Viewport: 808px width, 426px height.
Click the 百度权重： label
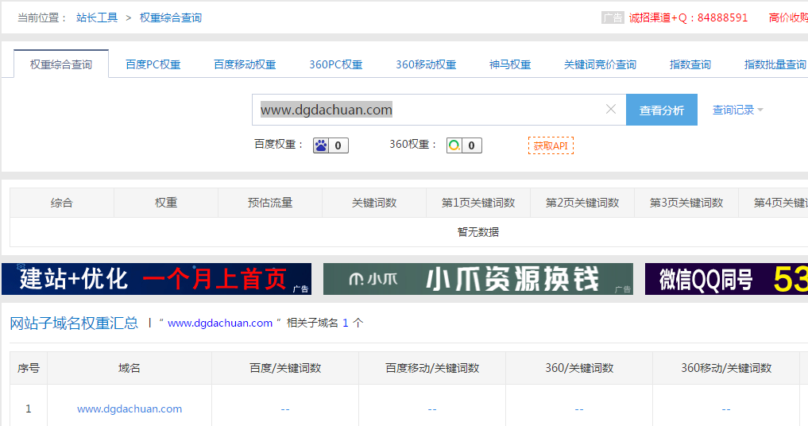tap(280, 145)
